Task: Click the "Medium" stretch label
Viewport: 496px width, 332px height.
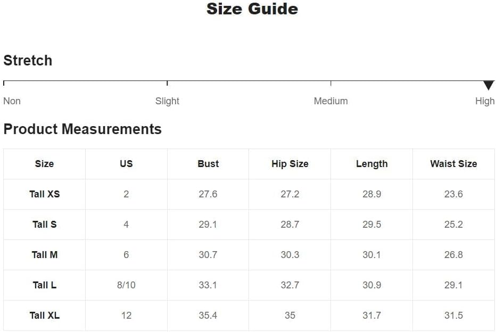Action: click(330, 101)
